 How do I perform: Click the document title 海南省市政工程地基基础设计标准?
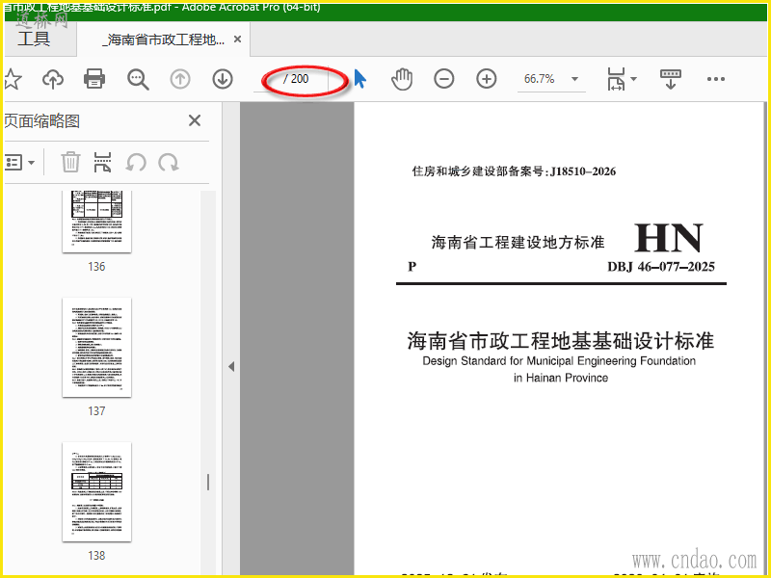tap(561, 341)
